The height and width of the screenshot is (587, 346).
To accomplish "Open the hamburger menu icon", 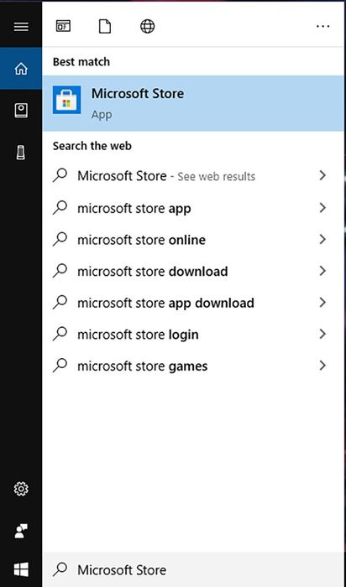I will (x=21, y=27).
